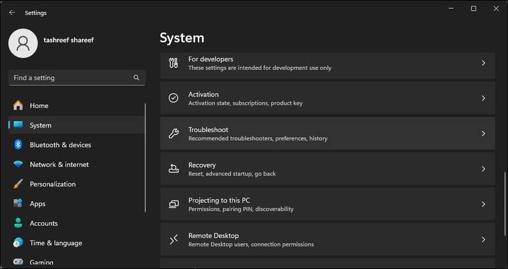Click the Troubleshoot wrench icon
This screenshot has width=508, height=269.
(173, 134)
